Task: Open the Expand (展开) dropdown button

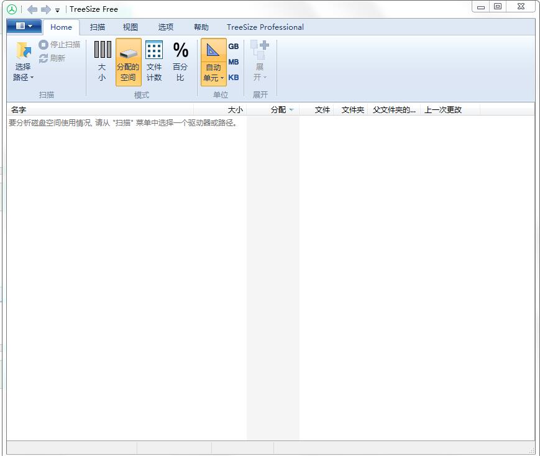Action: pos(260,62)
